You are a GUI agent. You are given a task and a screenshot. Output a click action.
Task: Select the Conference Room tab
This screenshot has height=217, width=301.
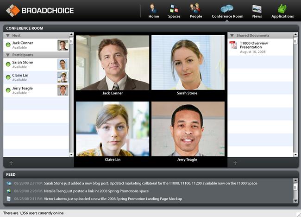(227, 11)
